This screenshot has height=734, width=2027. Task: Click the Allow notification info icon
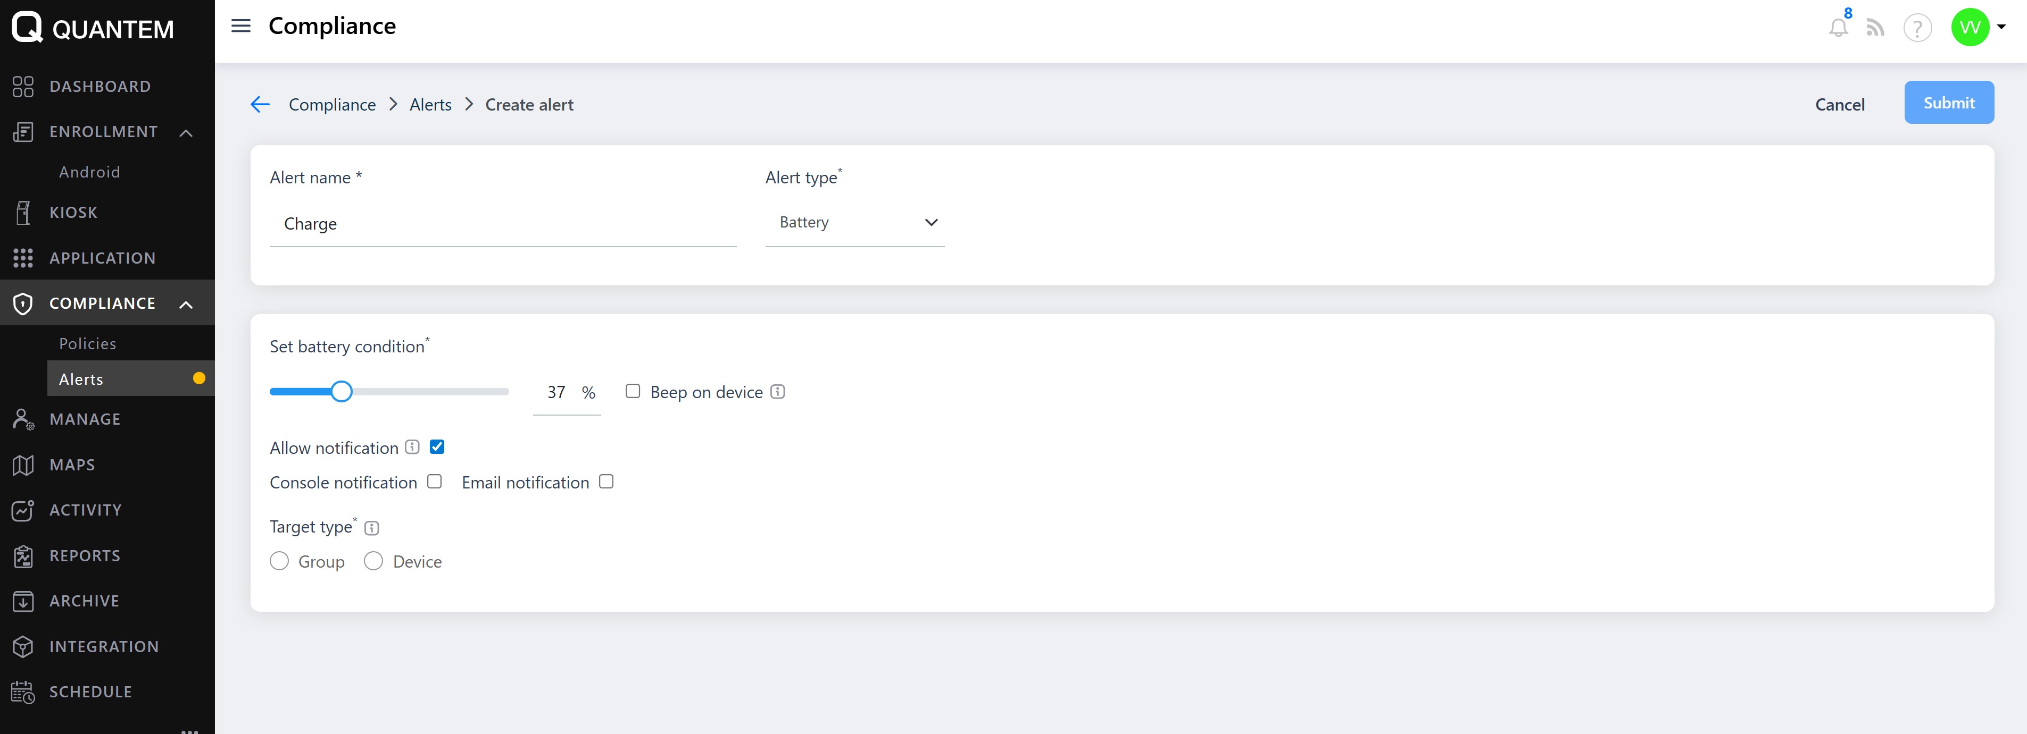(412, 447)
